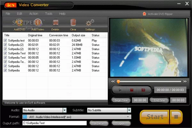Click the Delete toolbar icon
Image resolution: width=192 pixels, height=128 pixels.
pos(55,22)
